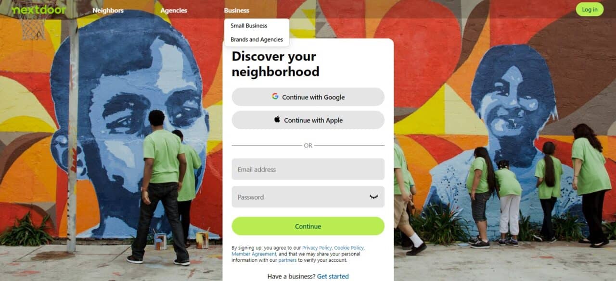616x281 pixels.
Task: Focus the Password field
Action: click(308, 197)
